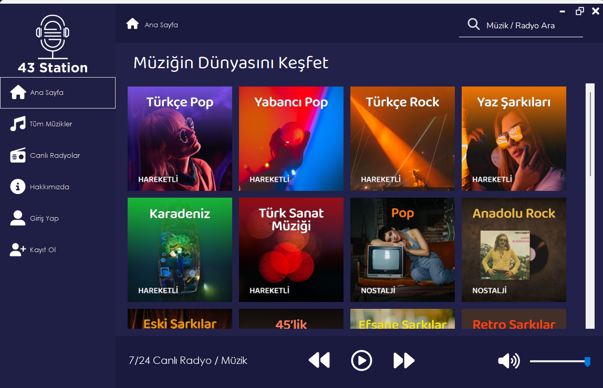Open the Yabancı Pop category tile
The image size is (603, 388).
click(x=291, y=138)
